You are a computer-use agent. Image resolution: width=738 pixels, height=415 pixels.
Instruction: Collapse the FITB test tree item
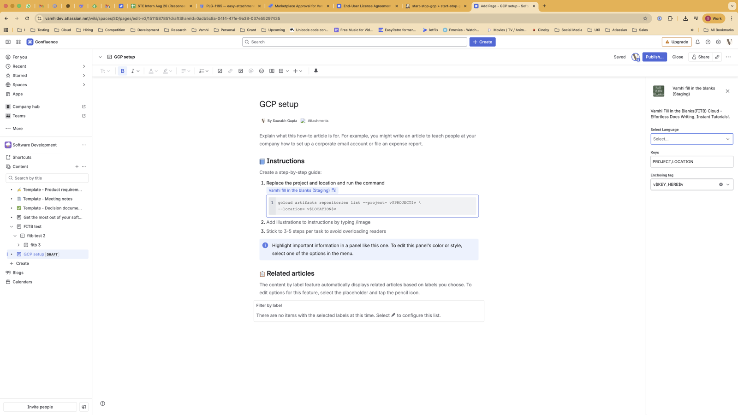click(x=12, y=226)
